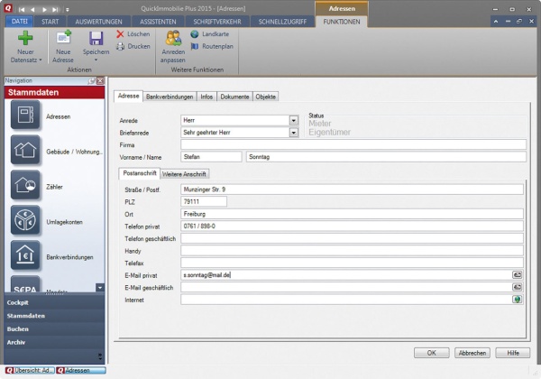
Task: Click the Abbrechen button
Action: (472, 353)
